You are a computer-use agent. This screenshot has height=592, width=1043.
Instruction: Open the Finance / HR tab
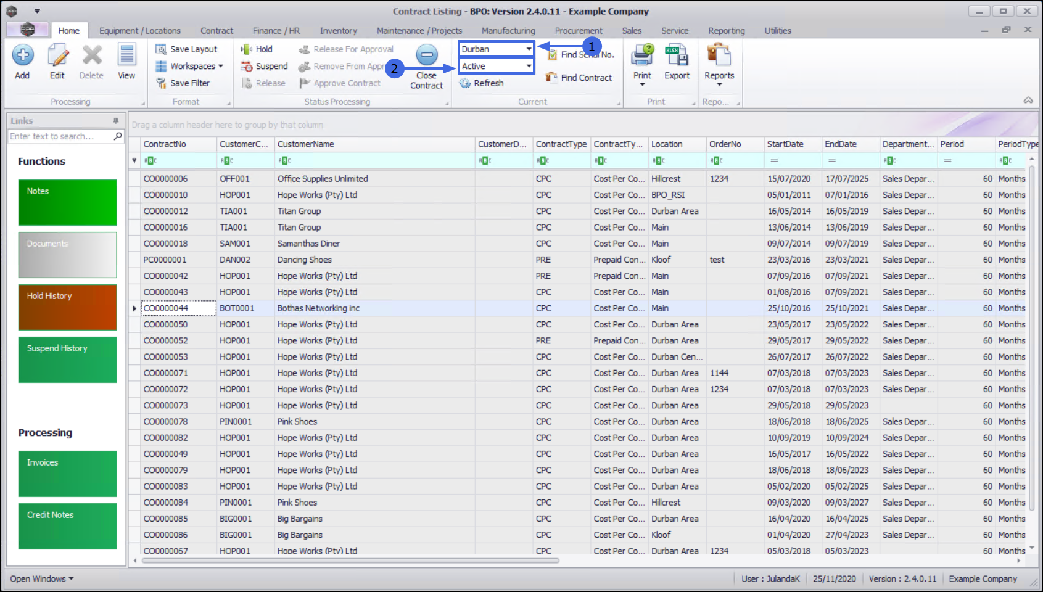[276, 31]
